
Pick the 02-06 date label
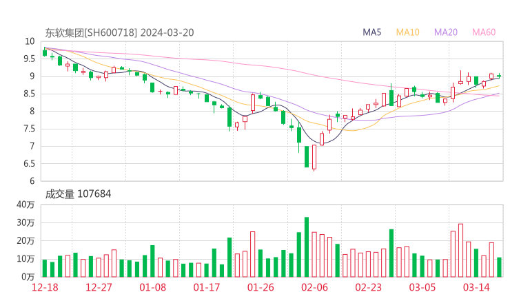pyautogui.click(x=315, y=287)
